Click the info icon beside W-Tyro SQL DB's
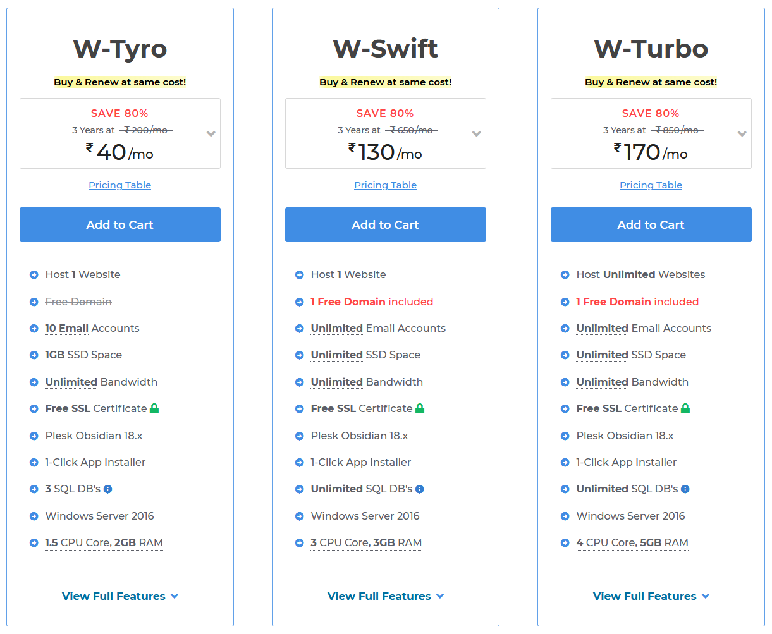This screenshot has height=634, width=772. [108, 489]
